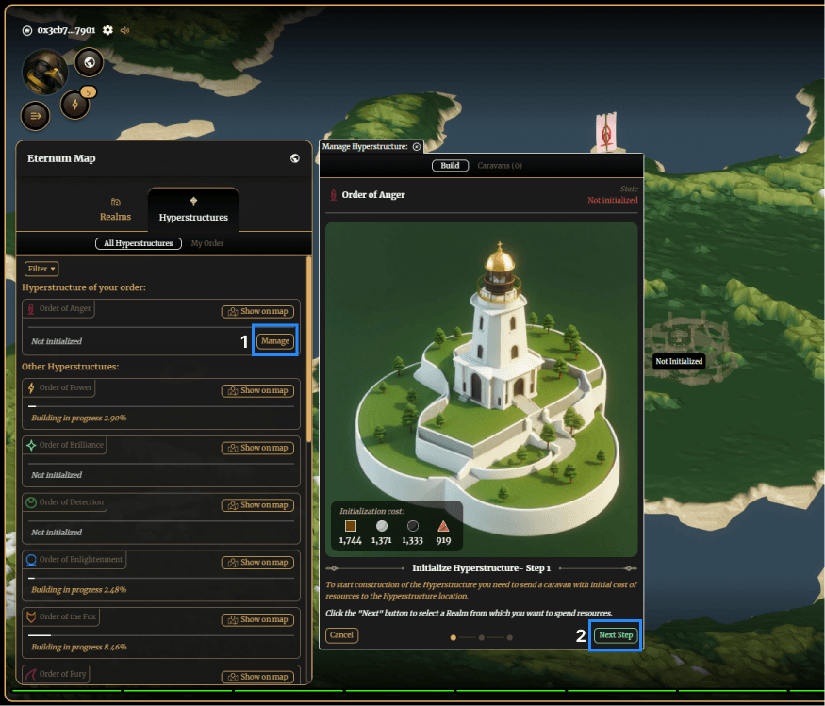Click the red triangle resource icon
825x706 pixels.
pyautogui.click(x=443, y=526)
